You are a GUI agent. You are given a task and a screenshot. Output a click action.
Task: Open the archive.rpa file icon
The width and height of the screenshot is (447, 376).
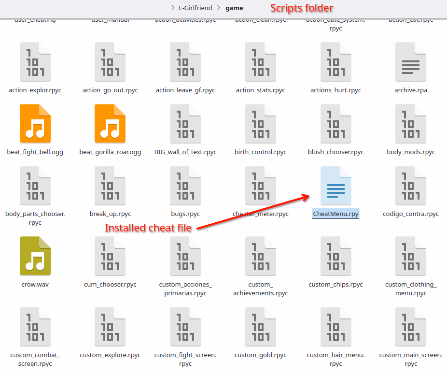tap(410, 62)
